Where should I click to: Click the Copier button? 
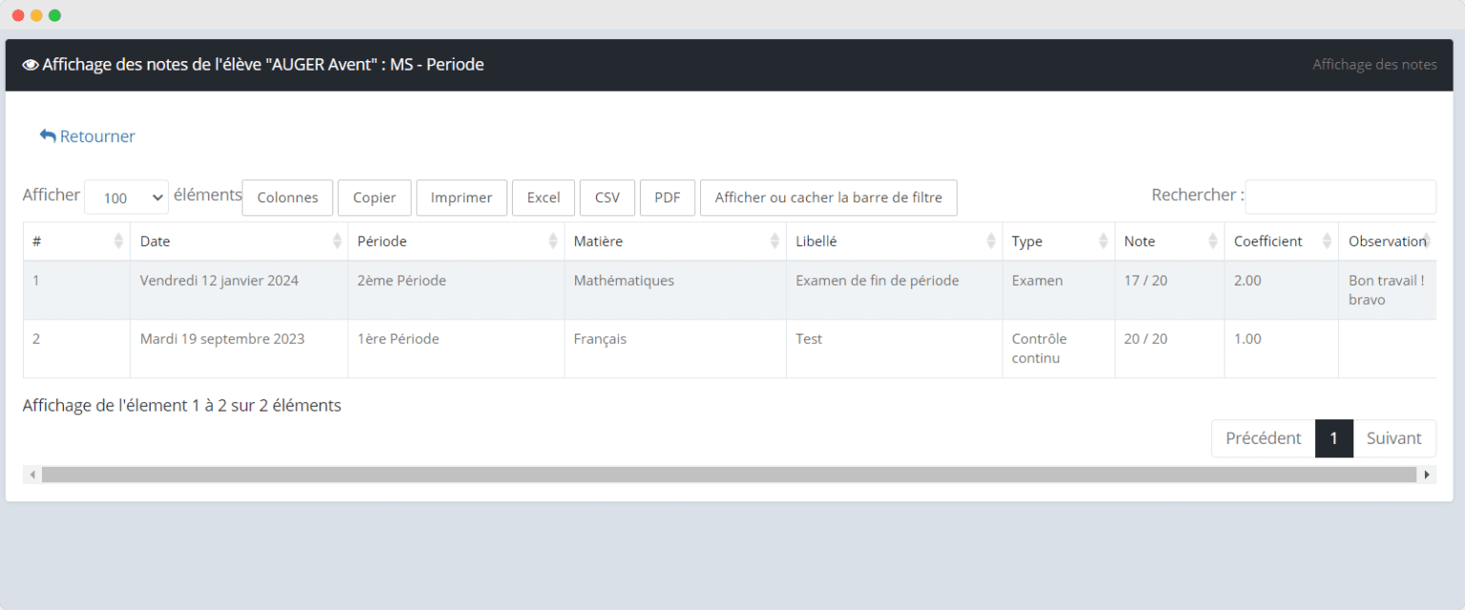tap(374, 197)
